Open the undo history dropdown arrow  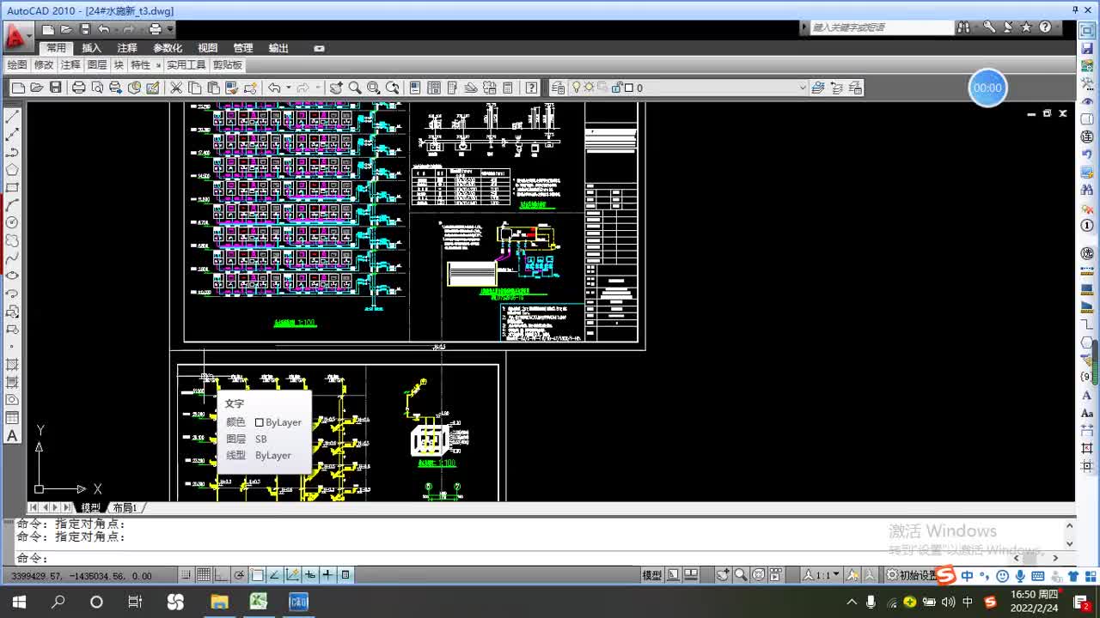point(289,88)
